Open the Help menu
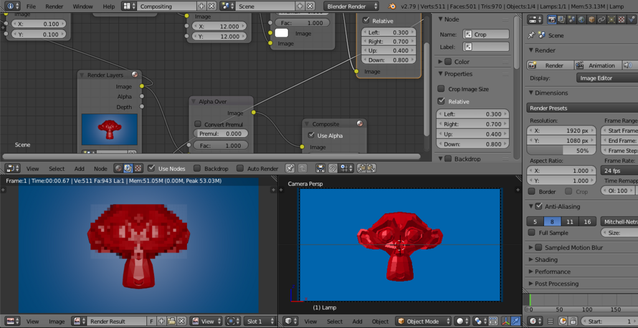 pos(108,6)
